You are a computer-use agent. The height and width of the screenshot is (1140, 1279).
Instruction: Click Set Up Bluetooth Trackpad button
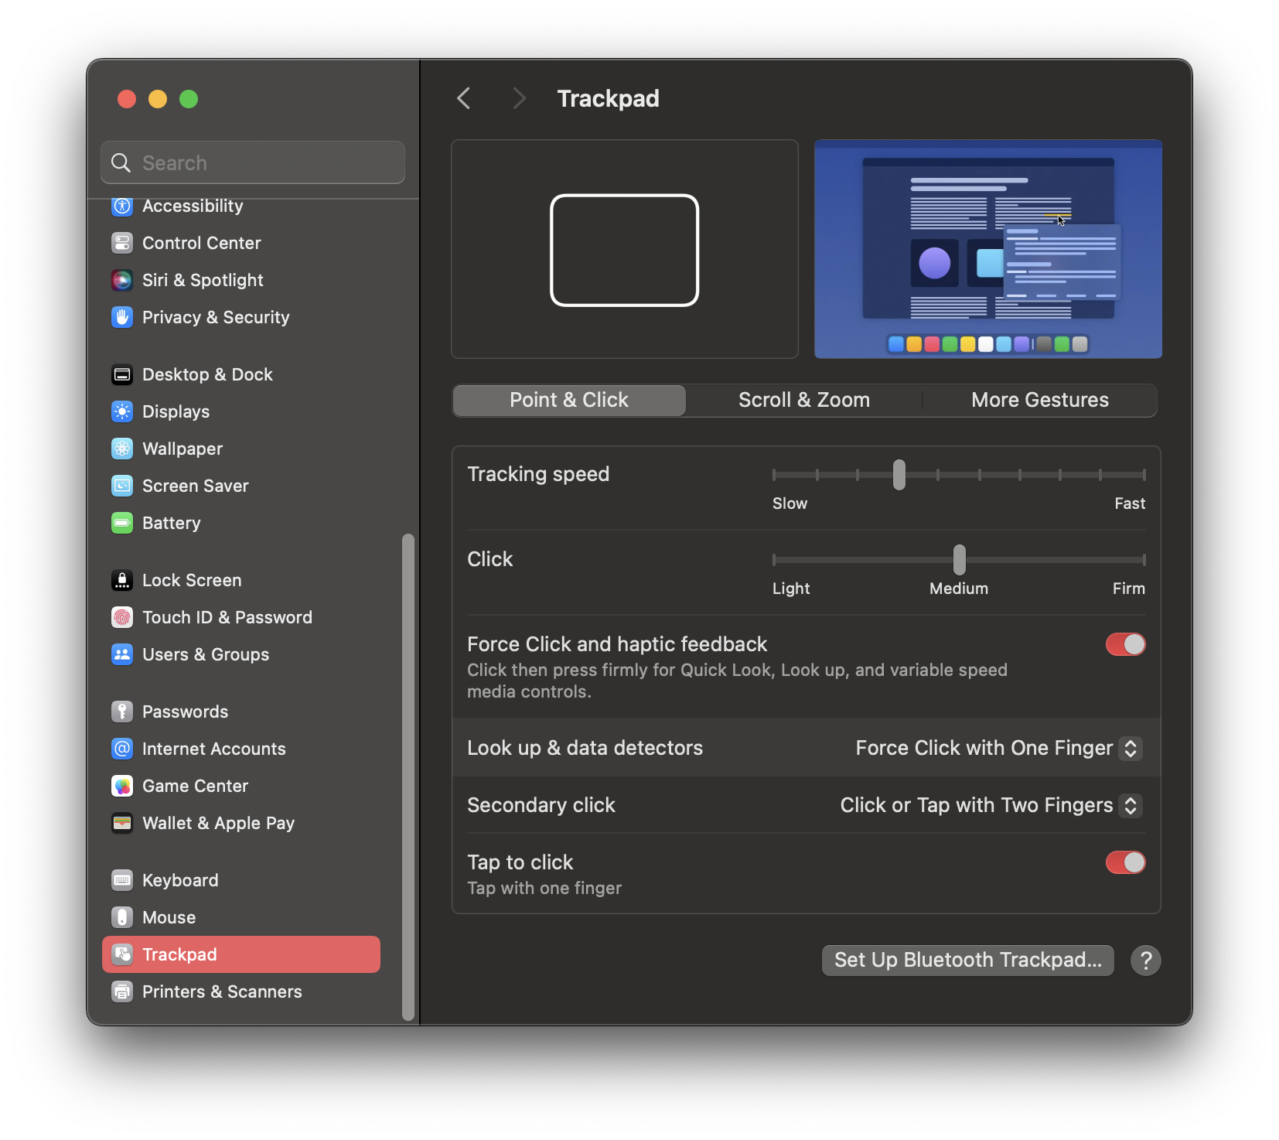point(967,961)
